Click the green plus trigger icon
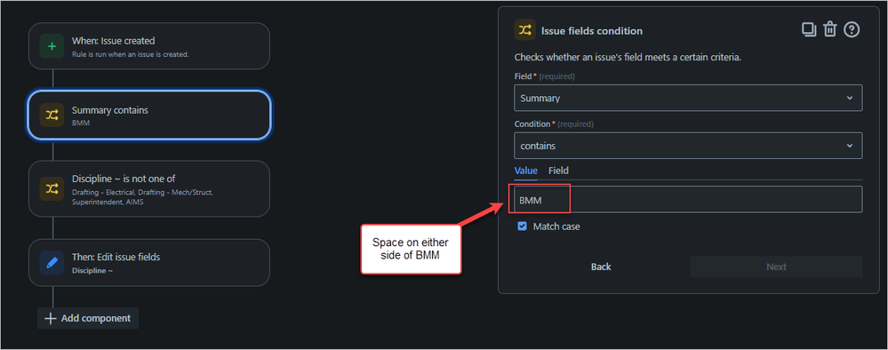The image size is (888, 350). (x=52, y=46)
